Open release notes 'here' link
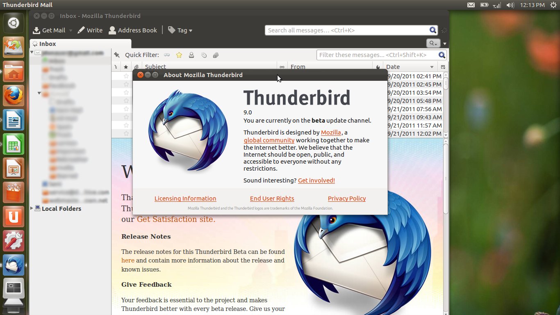 (x=128, y=260)
